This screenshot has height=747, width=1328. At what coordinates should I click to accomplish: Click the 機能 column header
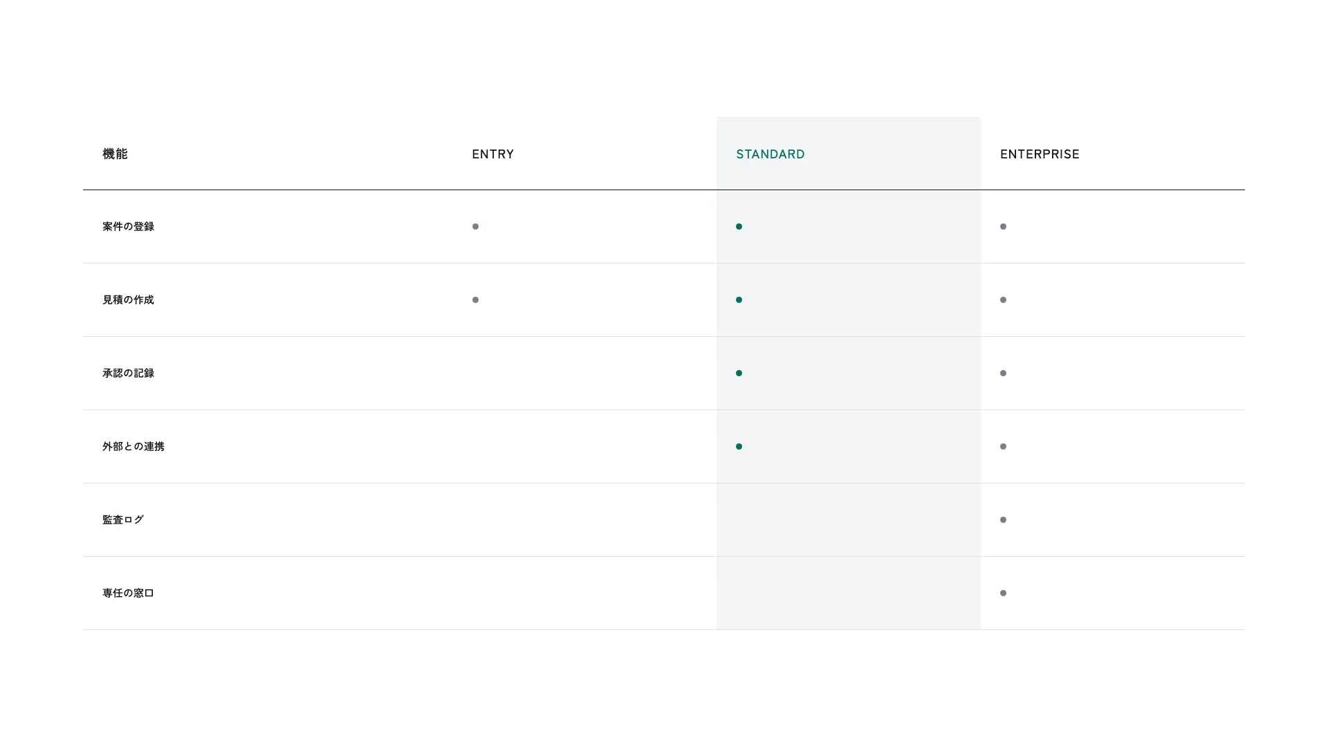(x=115, y=154)
